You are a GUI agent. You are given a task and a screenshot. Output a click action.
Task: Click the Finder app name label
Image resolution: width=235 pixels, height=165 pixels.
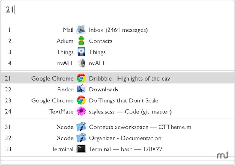pyautogui.click(x=65, y=90)
